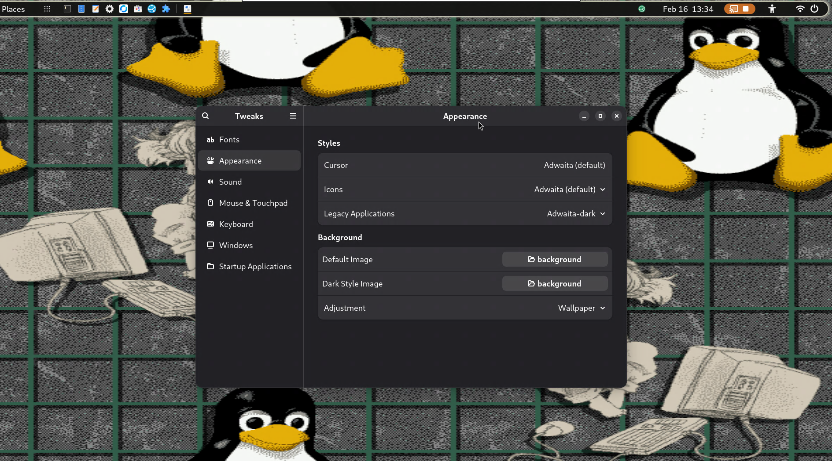
Task: Launch the Terminal from the top bar
Action: (x=67, y=9)
